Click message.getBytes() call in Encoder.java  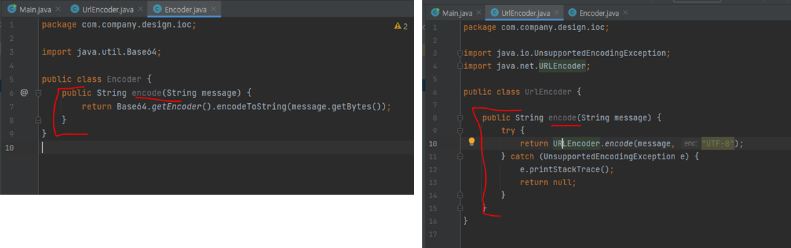[339, 106]
